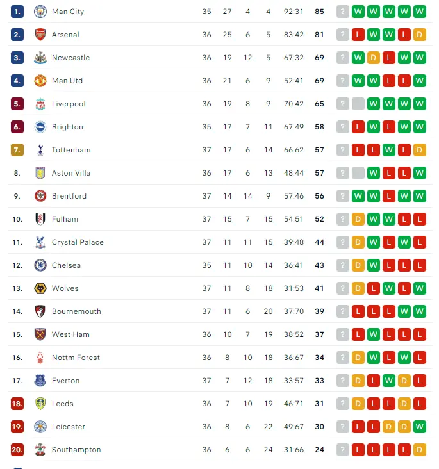Viewport: 439px width, 469px height.
Task: Click the Brentford club crest
Action: [x=40, y=196]
